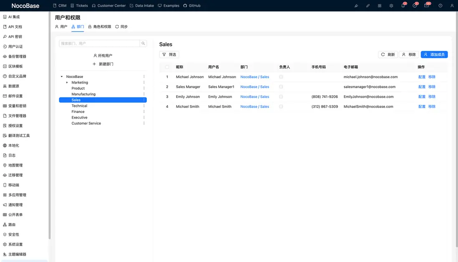Open the options menu for Marketing department
Image resolution: width=458 pixels, height=262 pixels.
click(144, 82)
